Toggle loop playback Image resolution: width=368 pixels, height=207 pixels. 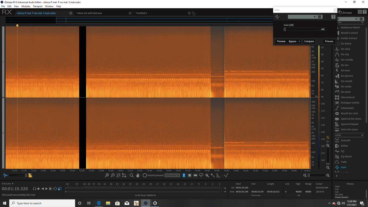click(55, 189)
